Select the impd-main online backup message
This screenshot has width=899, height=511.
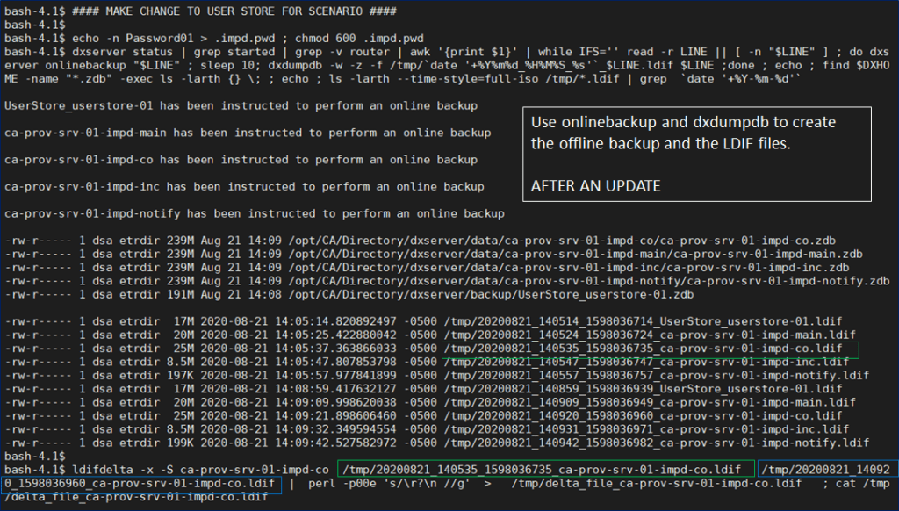point(241,133)
